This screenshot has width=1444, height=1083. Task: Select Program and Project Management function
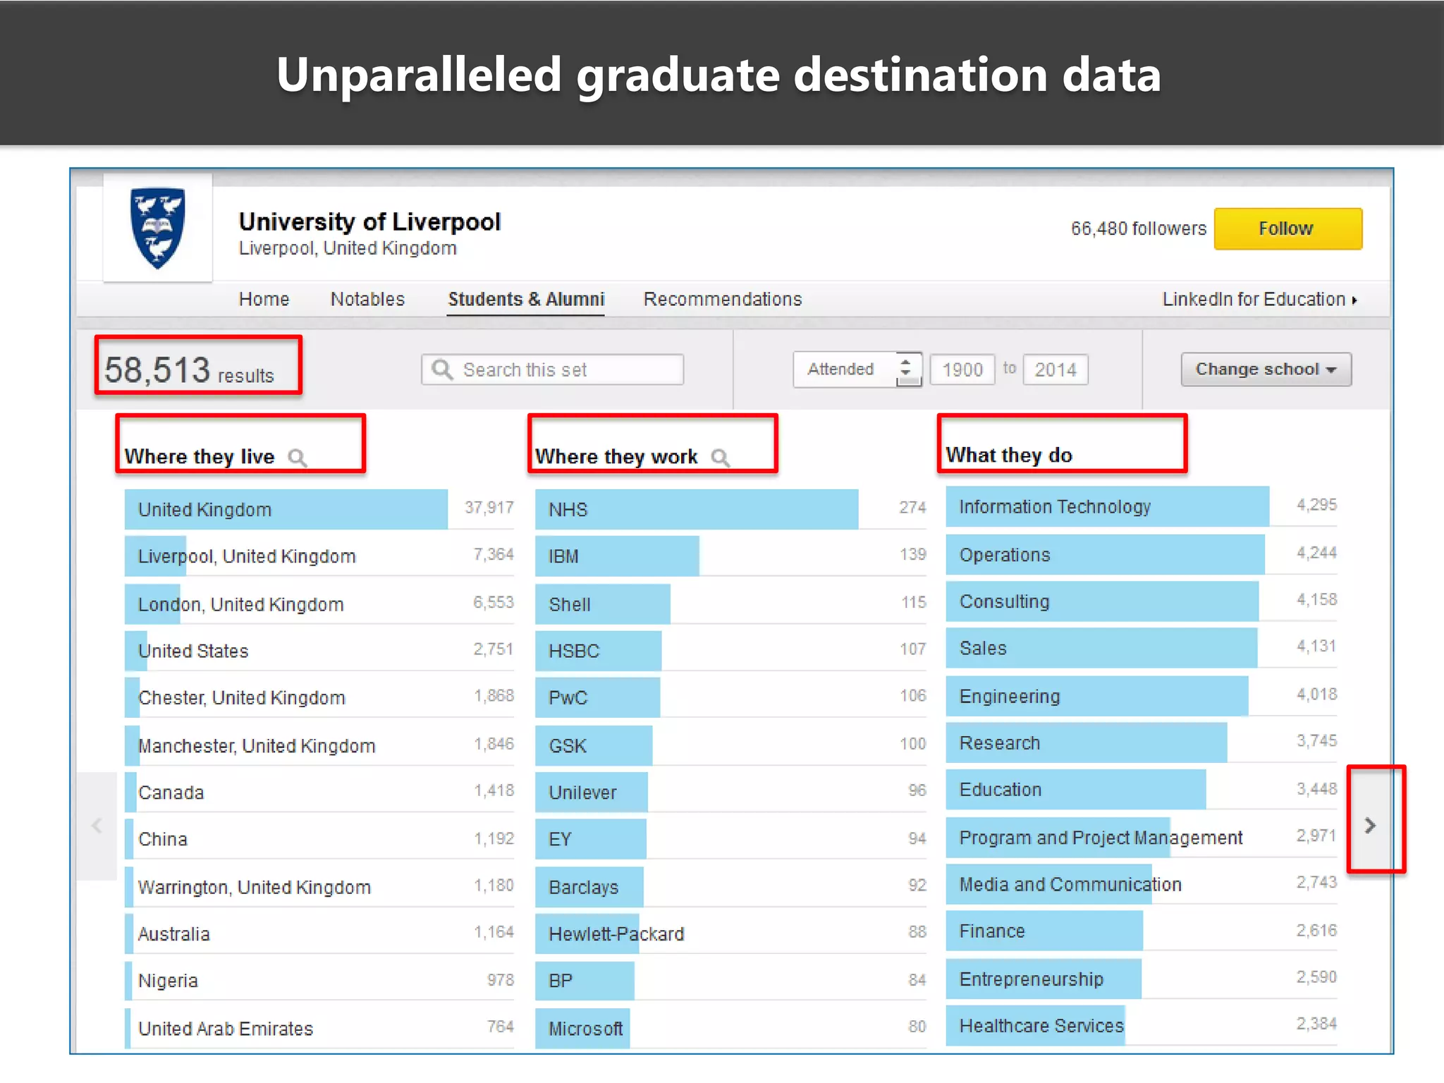[1142, 838]
